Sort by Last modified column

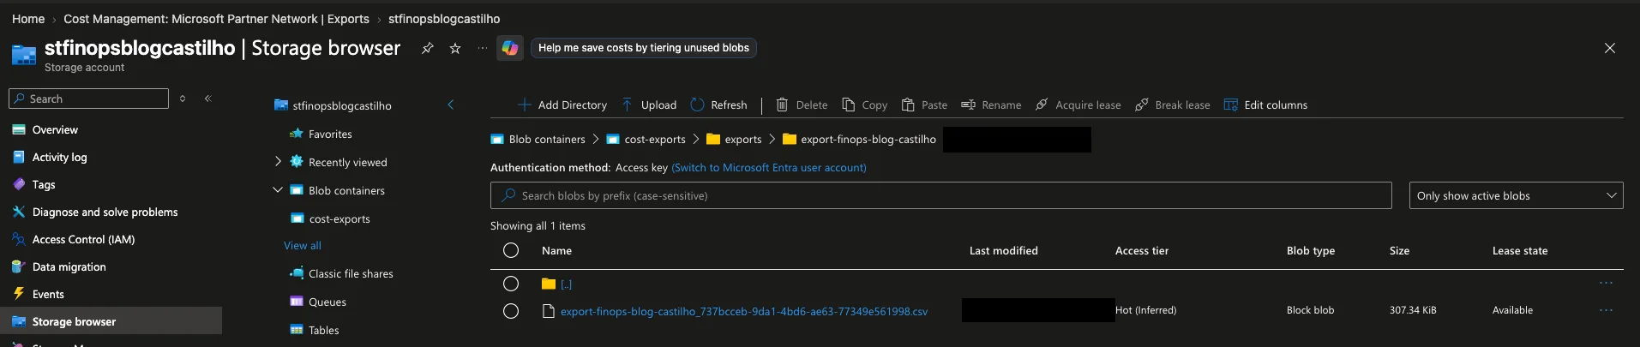(1003, 250)
